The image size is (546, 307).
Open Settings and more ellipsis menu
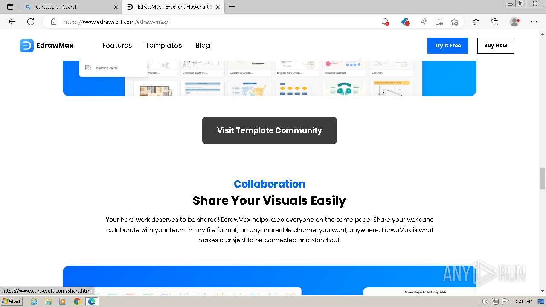534,22
